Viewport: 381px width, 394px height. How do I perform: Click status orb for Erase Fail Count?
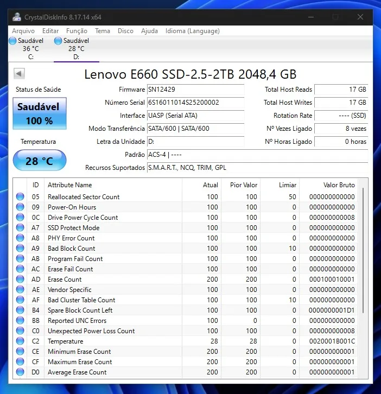20,269
